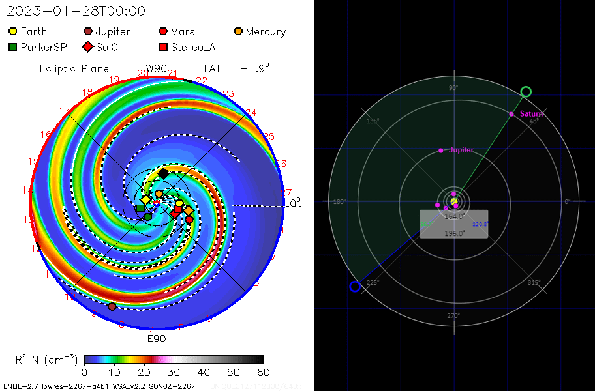Click the brown Jupiter legend marker
The image size is (595, 391).
(x=88, y=31)
